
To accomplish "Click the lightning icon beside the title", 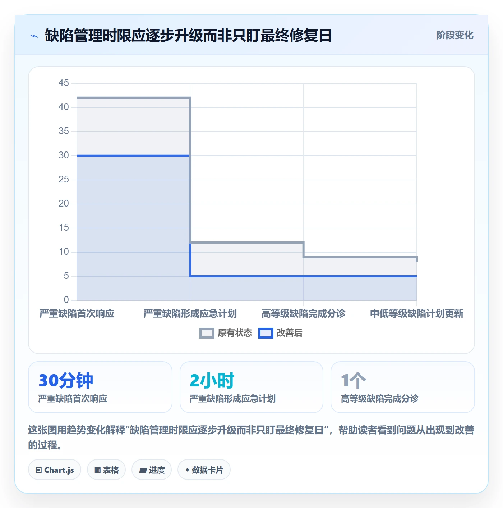I will click(34, 36).
